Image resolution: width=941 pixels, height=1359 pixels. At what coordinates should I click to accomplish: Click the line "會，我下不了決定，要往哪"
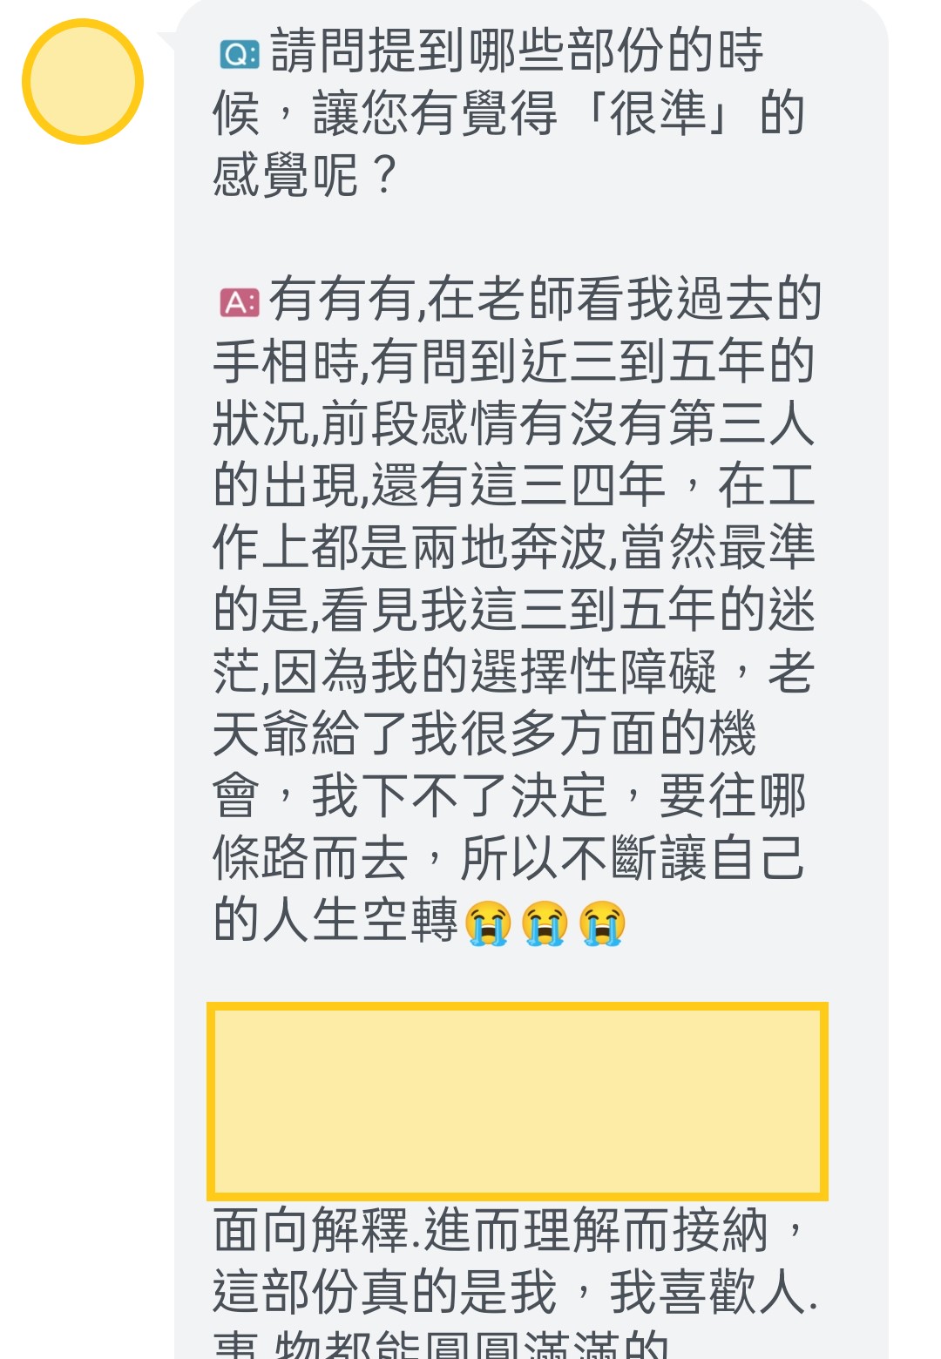510,796
